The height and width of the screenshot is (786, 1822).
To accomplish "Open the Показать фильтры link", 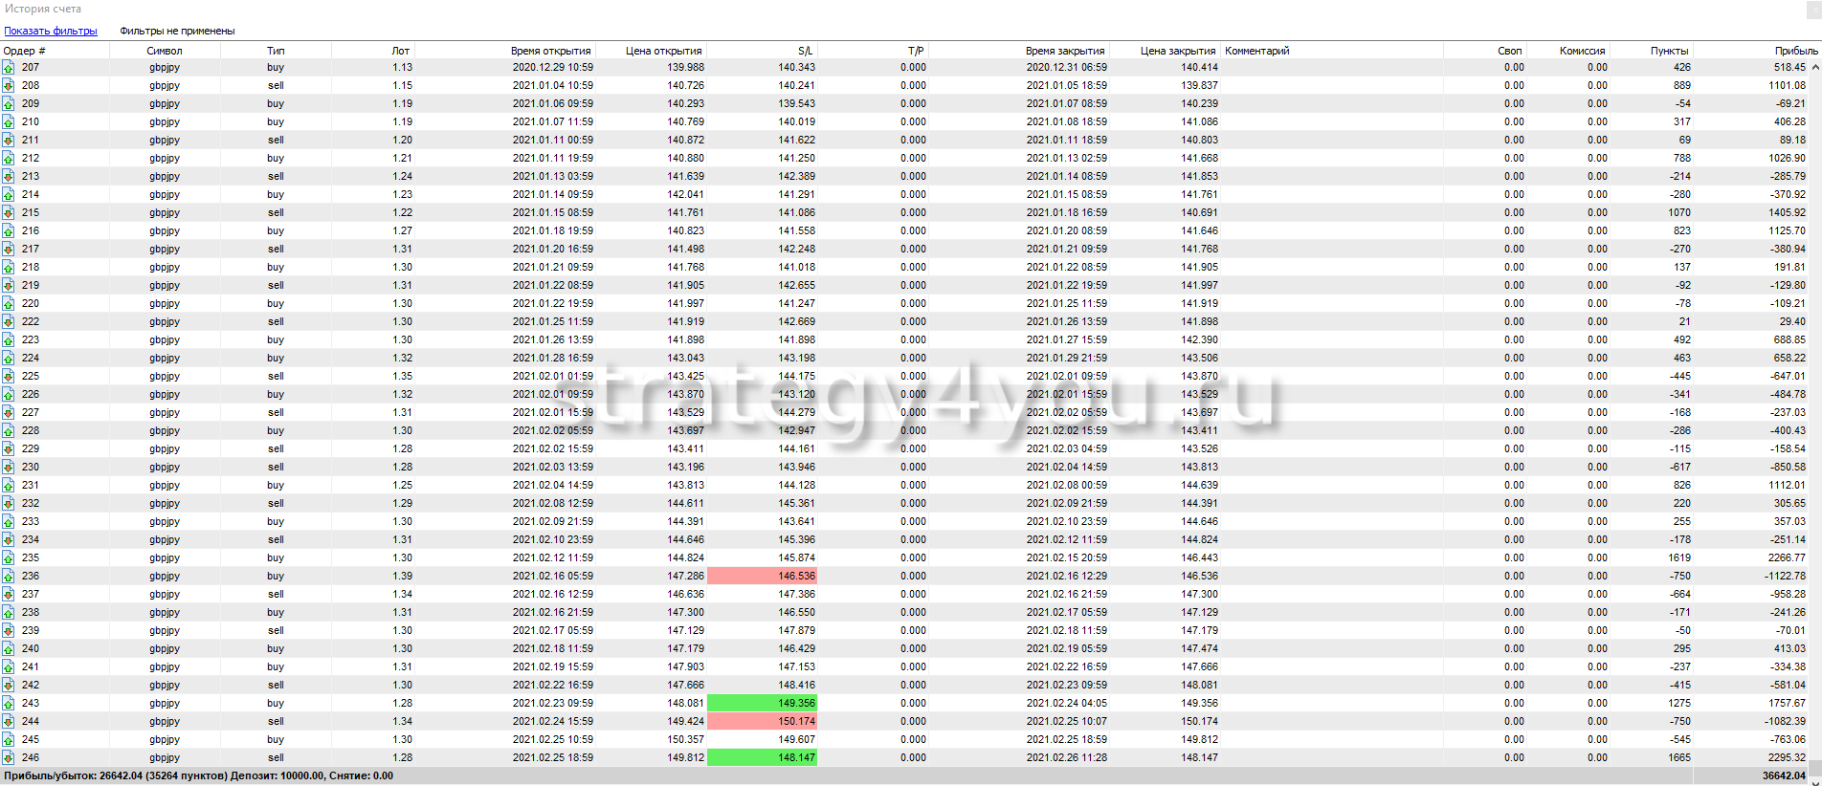I will [x=51, y=31].
